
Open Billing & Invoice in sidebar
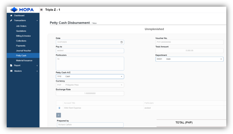point(23,36)
